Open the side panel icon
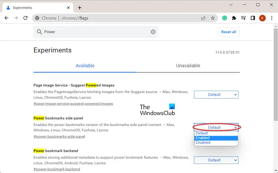This screenshot has width=278, height=173. 253,18
